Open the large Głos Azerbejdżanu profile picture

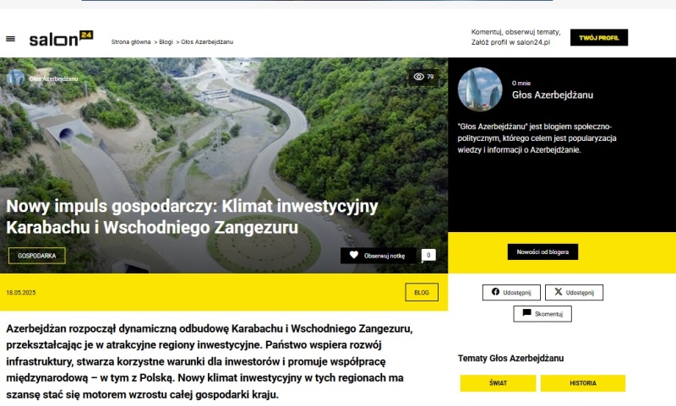[x=480, y=89]
